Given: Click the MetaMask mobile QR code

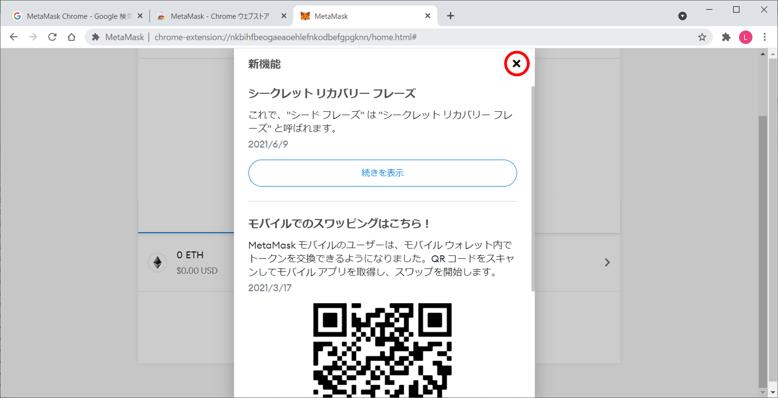Looking at the screenshot, I should pos(382,350).
